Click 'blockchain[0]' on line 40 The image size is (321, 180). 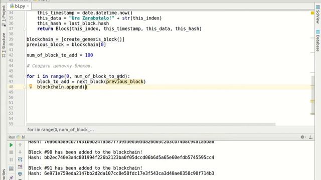[x=89, y=44]
